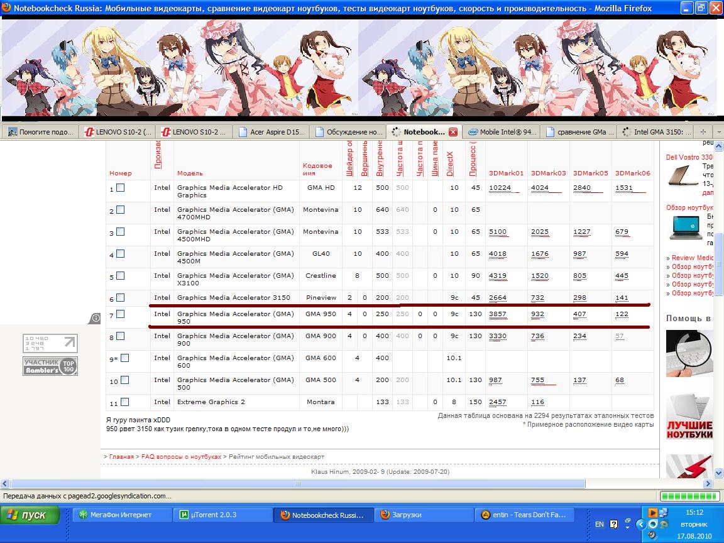The image size is (724, 543).
Task: Tick the checkbox for row 5 GMA X3100
Action: pyautogui.click(x=121, y=276)
